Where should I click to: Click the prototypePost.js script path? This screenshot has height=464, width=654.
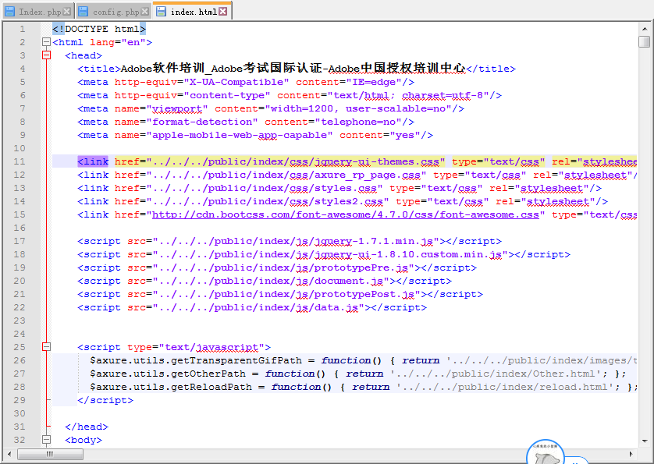[x=286, y=294]
